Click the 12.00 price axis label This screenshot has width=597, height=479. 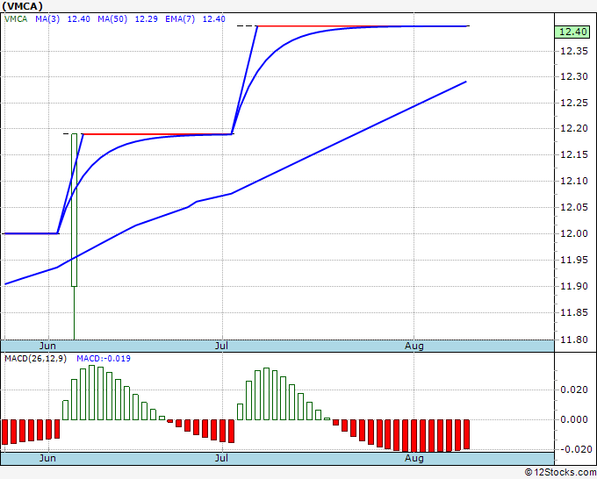click(574, 233)
